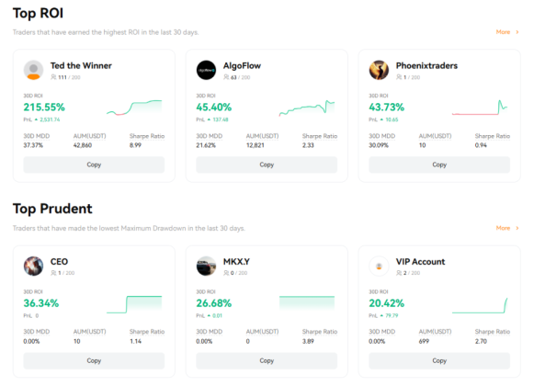This screenshot has height=386, width=534.
Task: Select the CEO trader avatar
Action: (x=33, y=267)
